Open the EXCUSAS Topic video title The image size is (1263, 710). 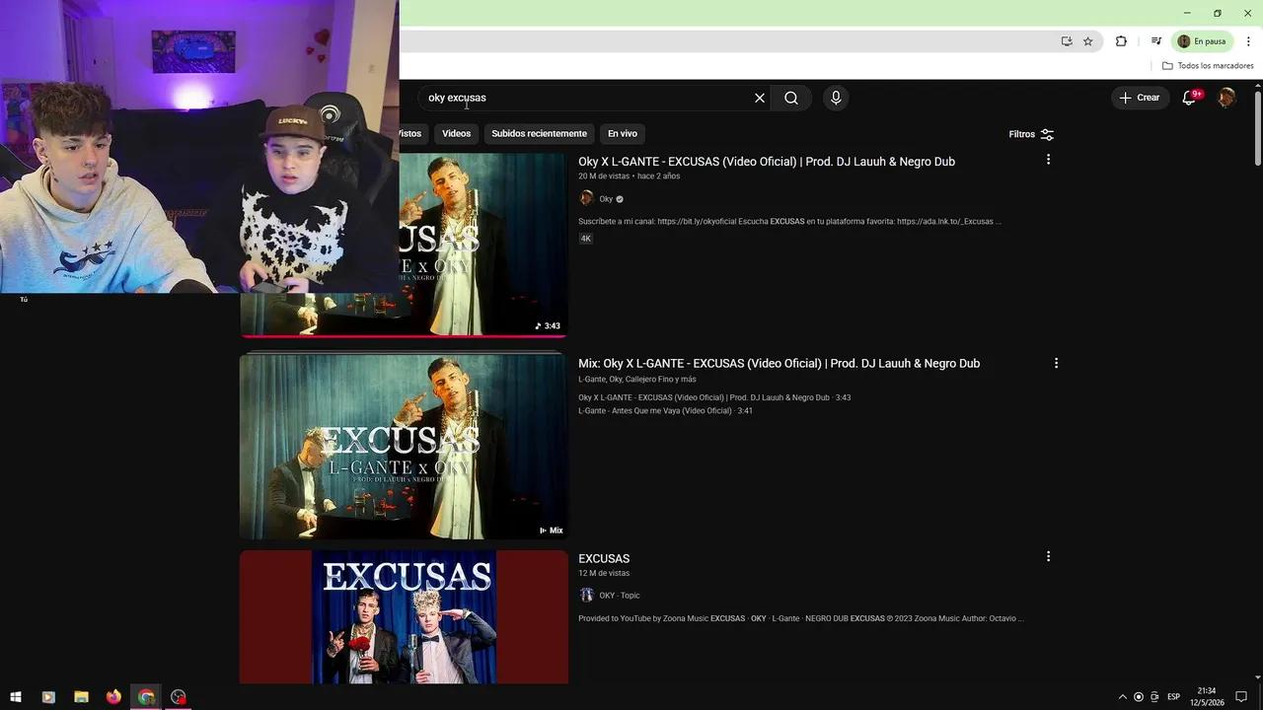[x=604, y=558]
